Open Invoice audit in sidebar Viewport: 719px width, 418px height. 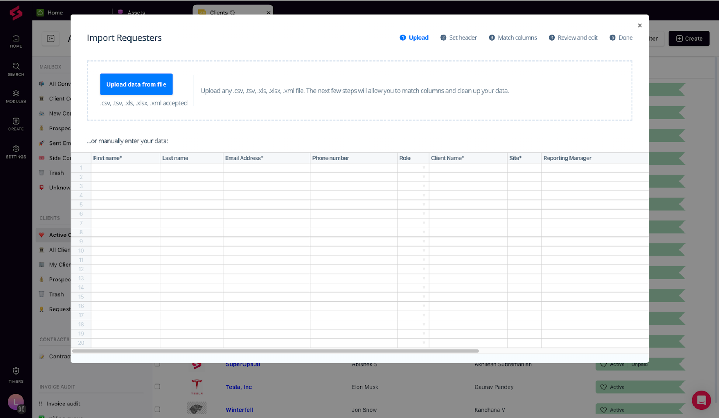[x=63, y=404]
